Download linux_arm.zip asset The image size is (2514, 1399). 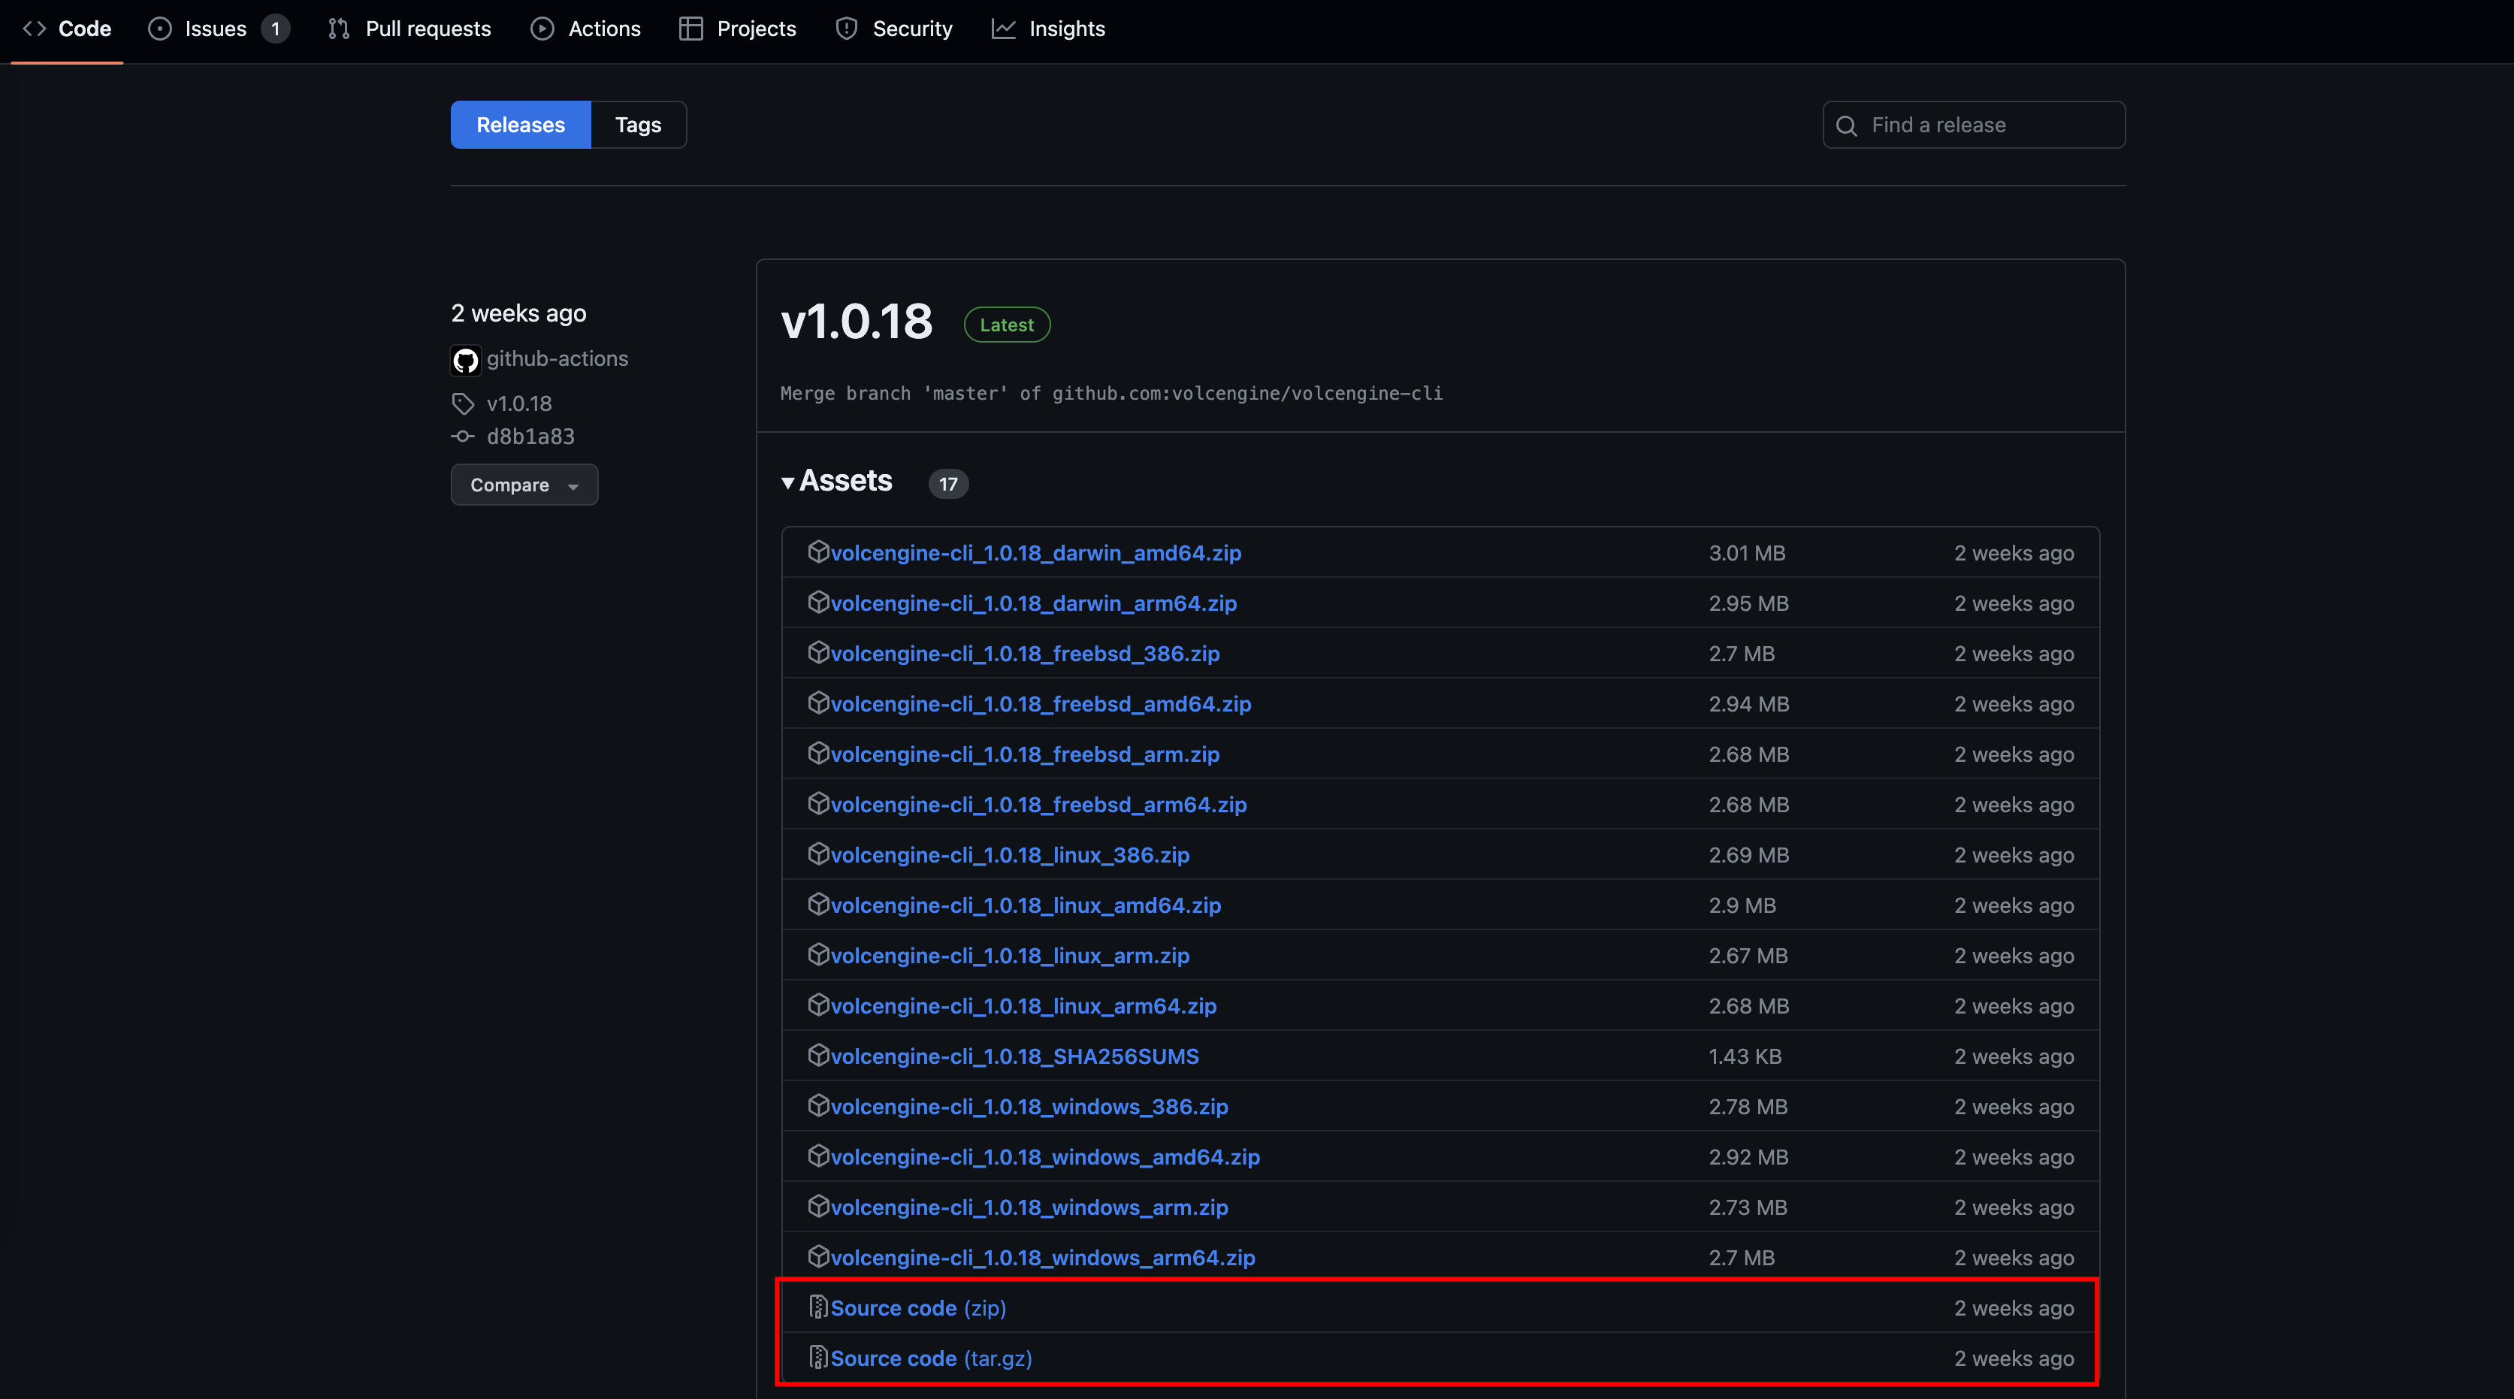pyautogui.click(x=1010, y=956)
